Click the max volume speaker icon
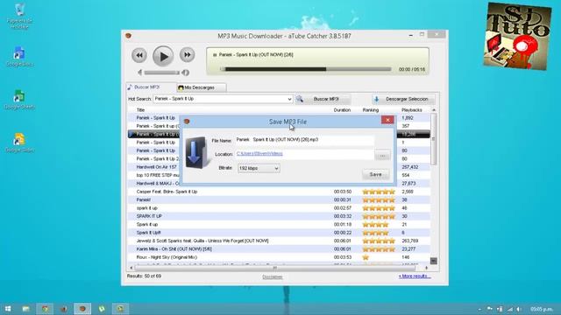The image size is (561, 315). [x=185, y=73]
